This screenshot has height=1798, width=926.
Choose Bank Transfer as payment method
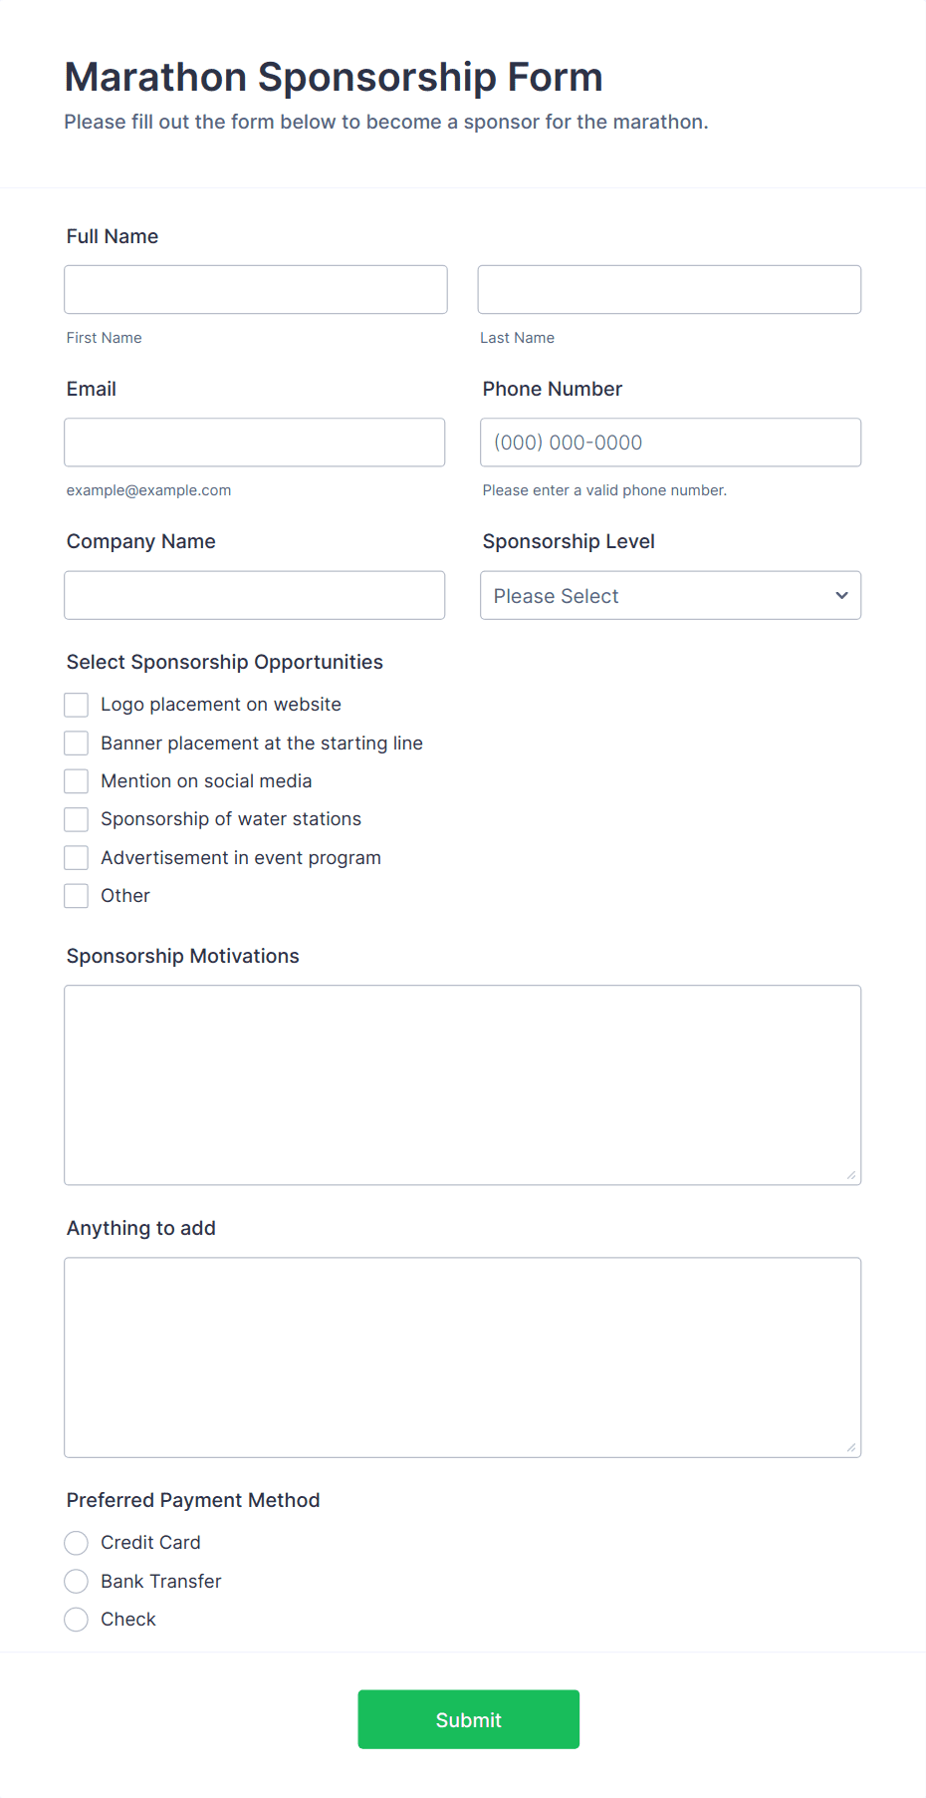tap(76, 1581)
